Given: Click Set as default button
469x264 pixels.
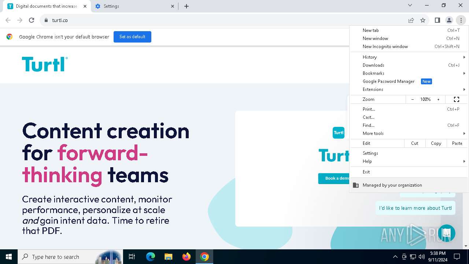Looking at the screenshot, I should click(132, 37).
